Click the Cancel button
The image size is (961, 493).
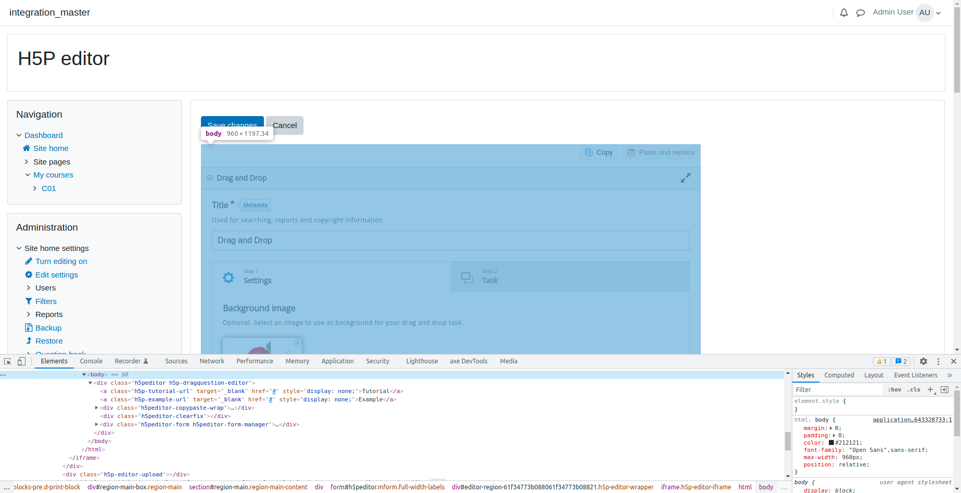click(x=285, y=125)
